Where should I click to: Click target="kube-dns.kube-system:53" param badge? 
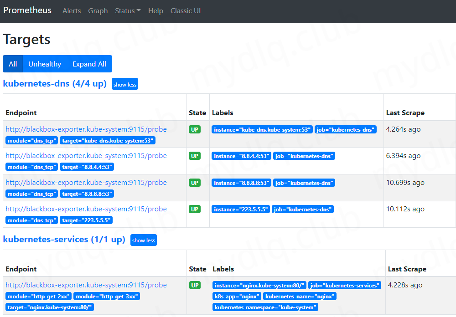coord(108,141)
